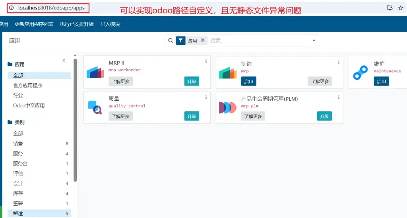
Task: Click the MRP II card title
Action: pos(116,63)
